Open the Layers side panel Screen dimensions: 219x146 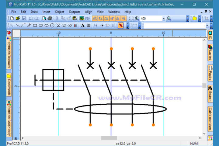coord(210,52)
